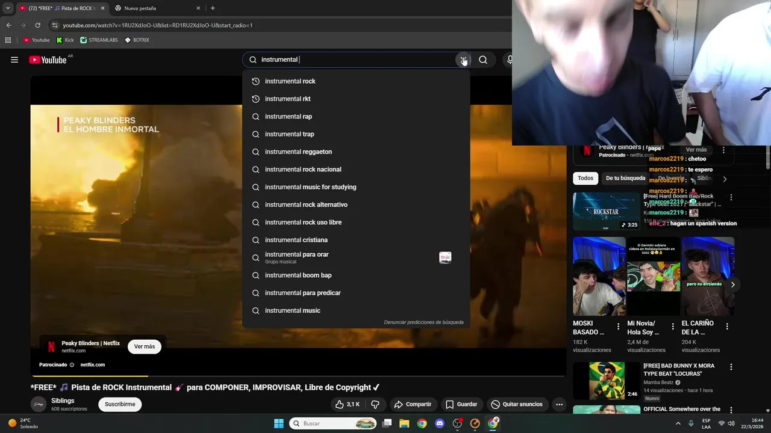Pick instrumental cristiana suggestion

pyautogui.click(x=356, y=240)
